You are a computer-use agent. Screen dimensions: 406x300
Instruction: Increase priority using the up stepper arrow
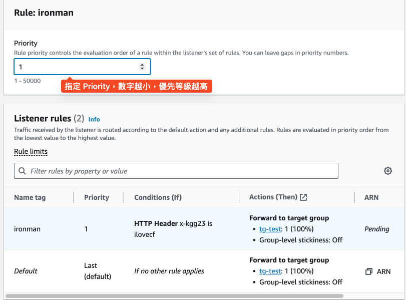[142, 65]
